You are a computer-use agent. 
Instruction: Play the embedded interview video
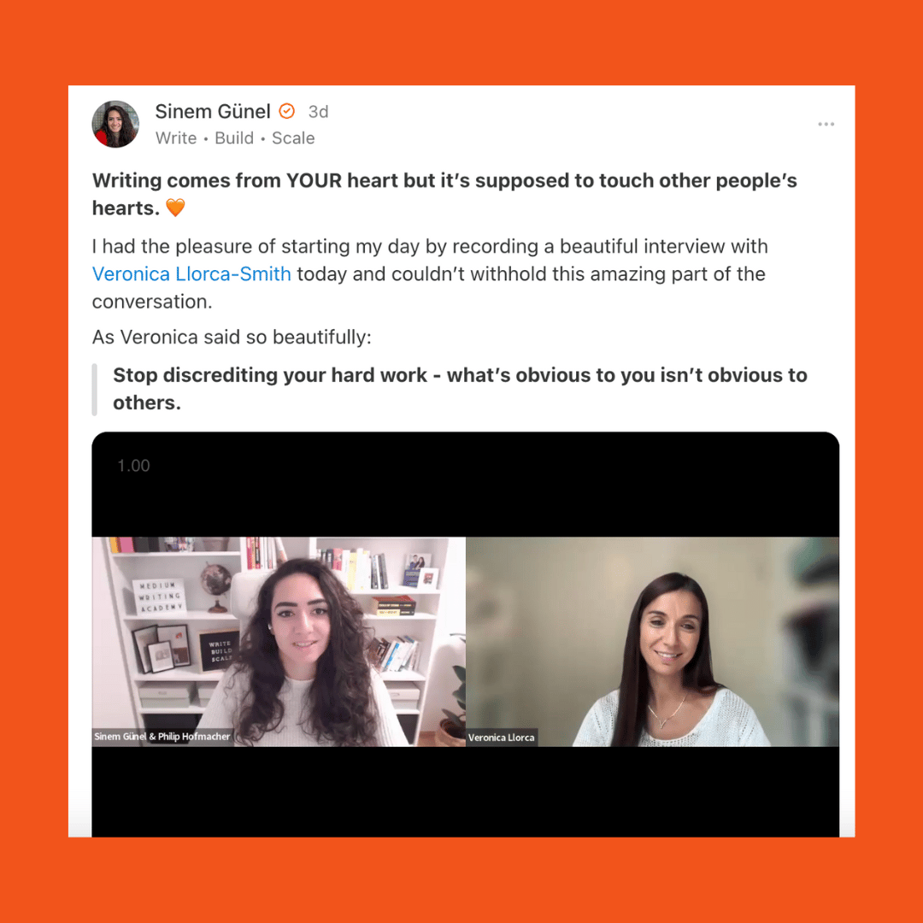465,634
